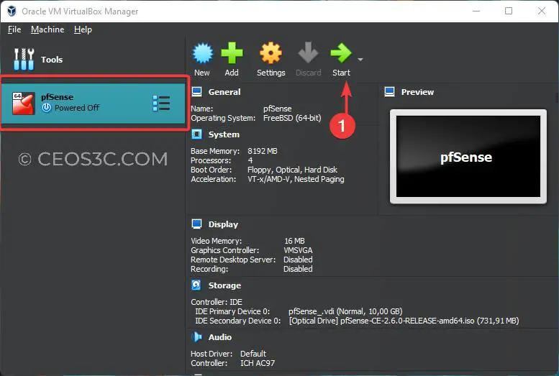Click the Preview section monitor icon
Image resolution: width=559 pixels, height=376 pixels.
390,92
